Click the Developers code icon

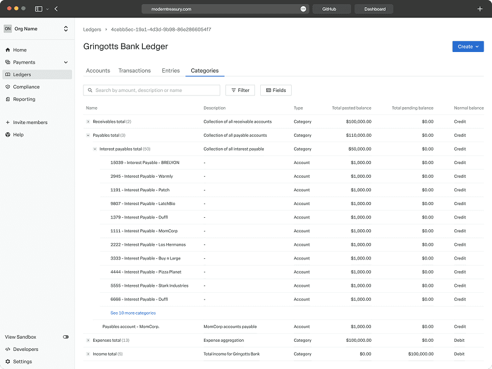tap(8, 349)
